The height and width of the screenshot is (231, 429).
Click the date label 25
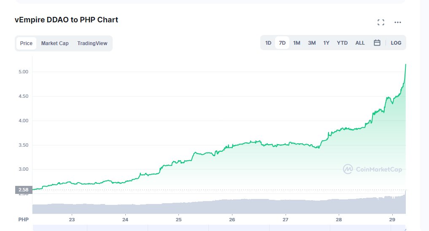coord(179,220)
